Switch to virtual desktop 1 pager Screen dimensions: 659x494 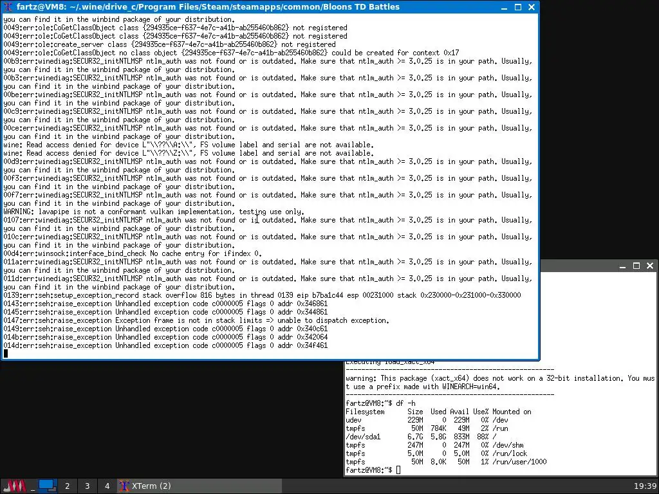coord(48,486)
